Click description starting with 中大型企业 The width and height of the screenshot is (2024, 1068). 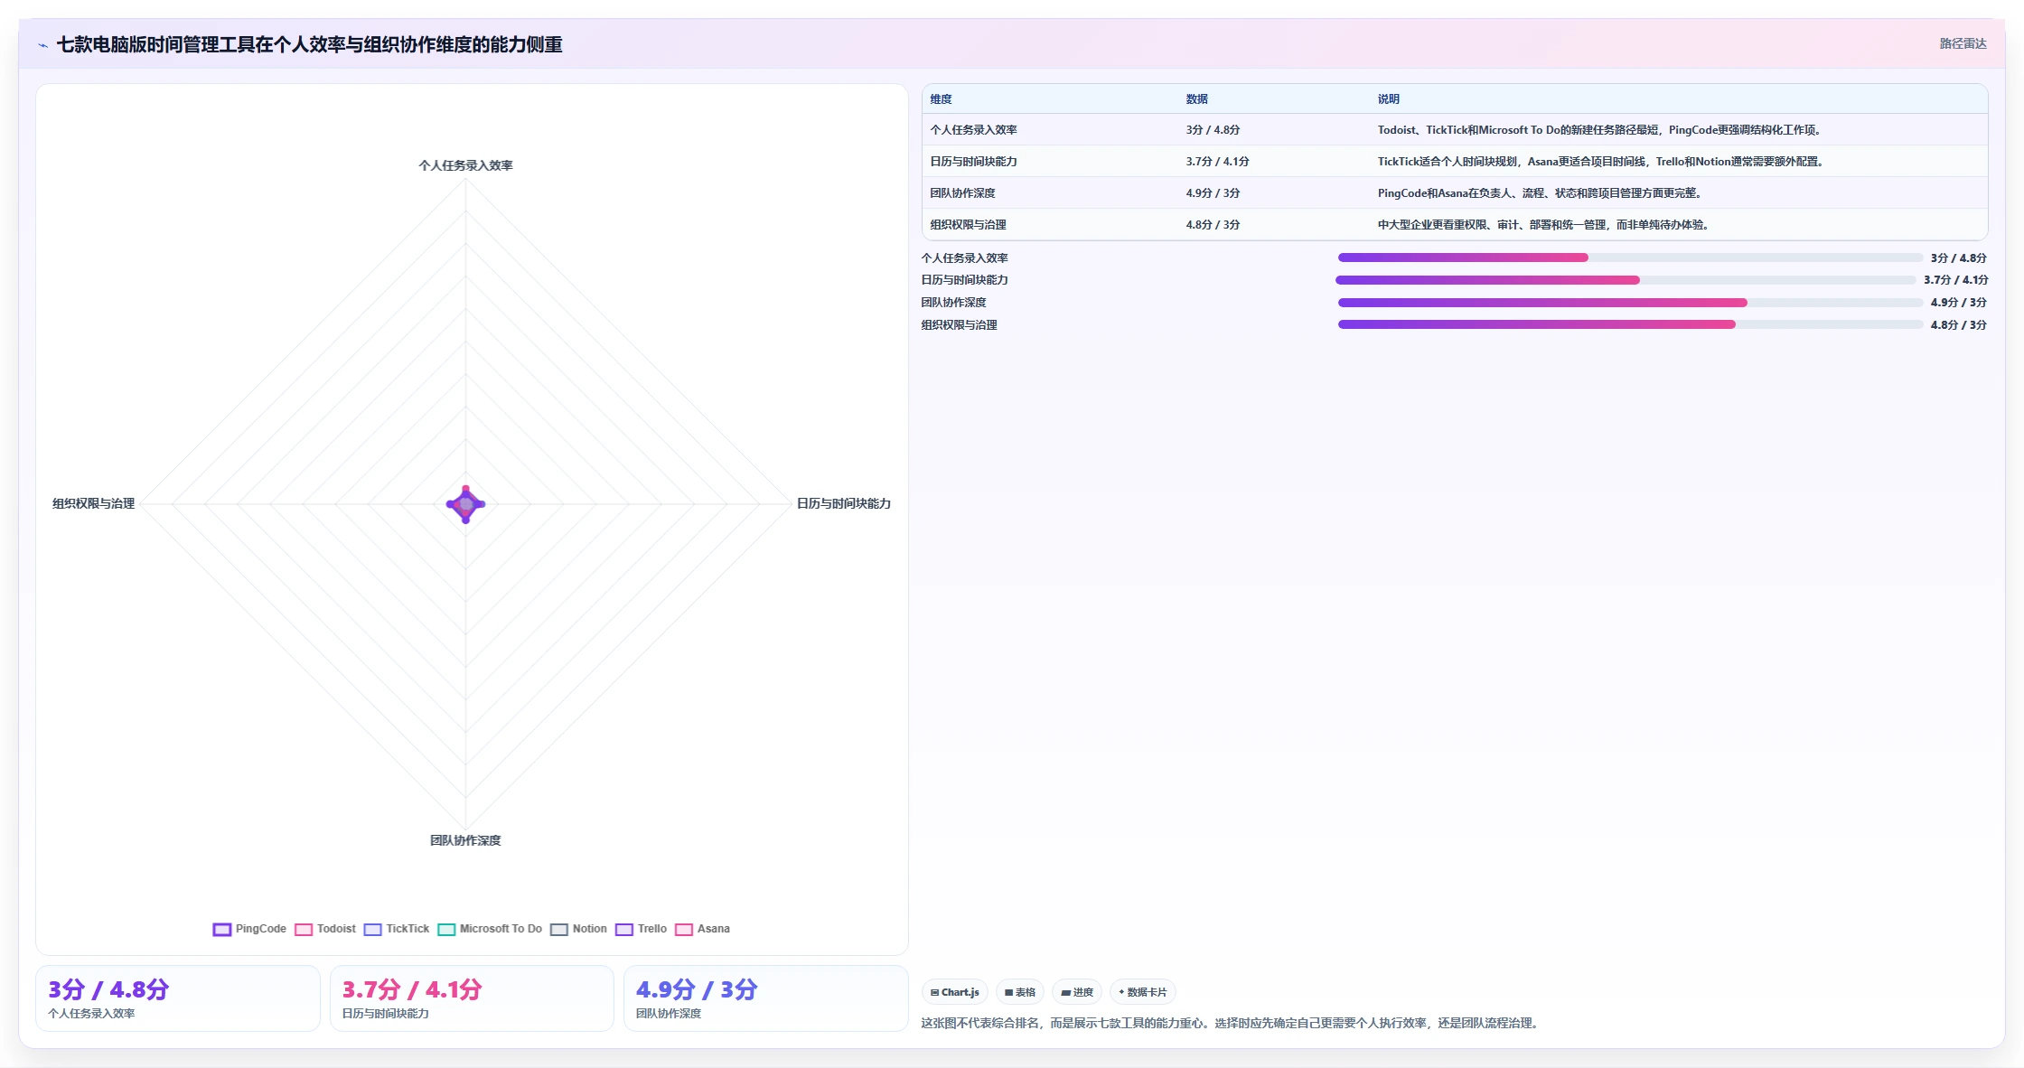(x=1545, y=225)
